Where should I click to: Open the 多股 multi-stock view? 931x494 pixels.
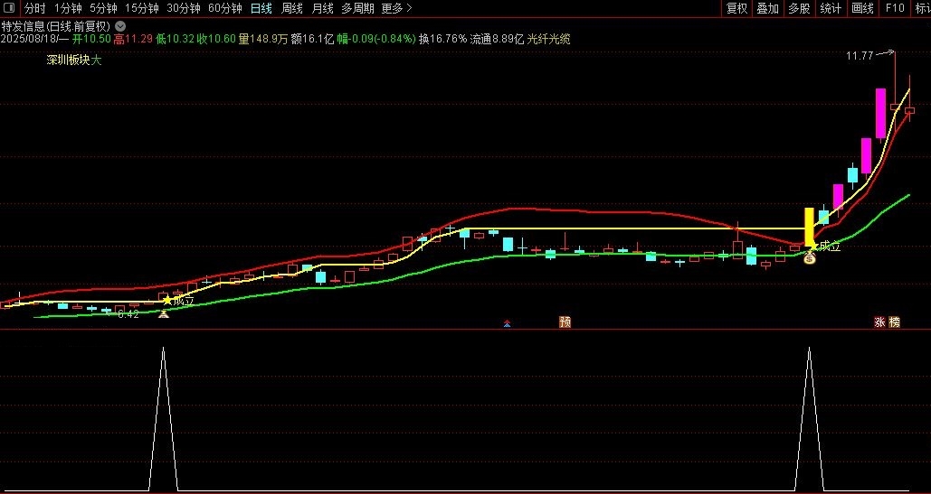(x=799, y=8)
